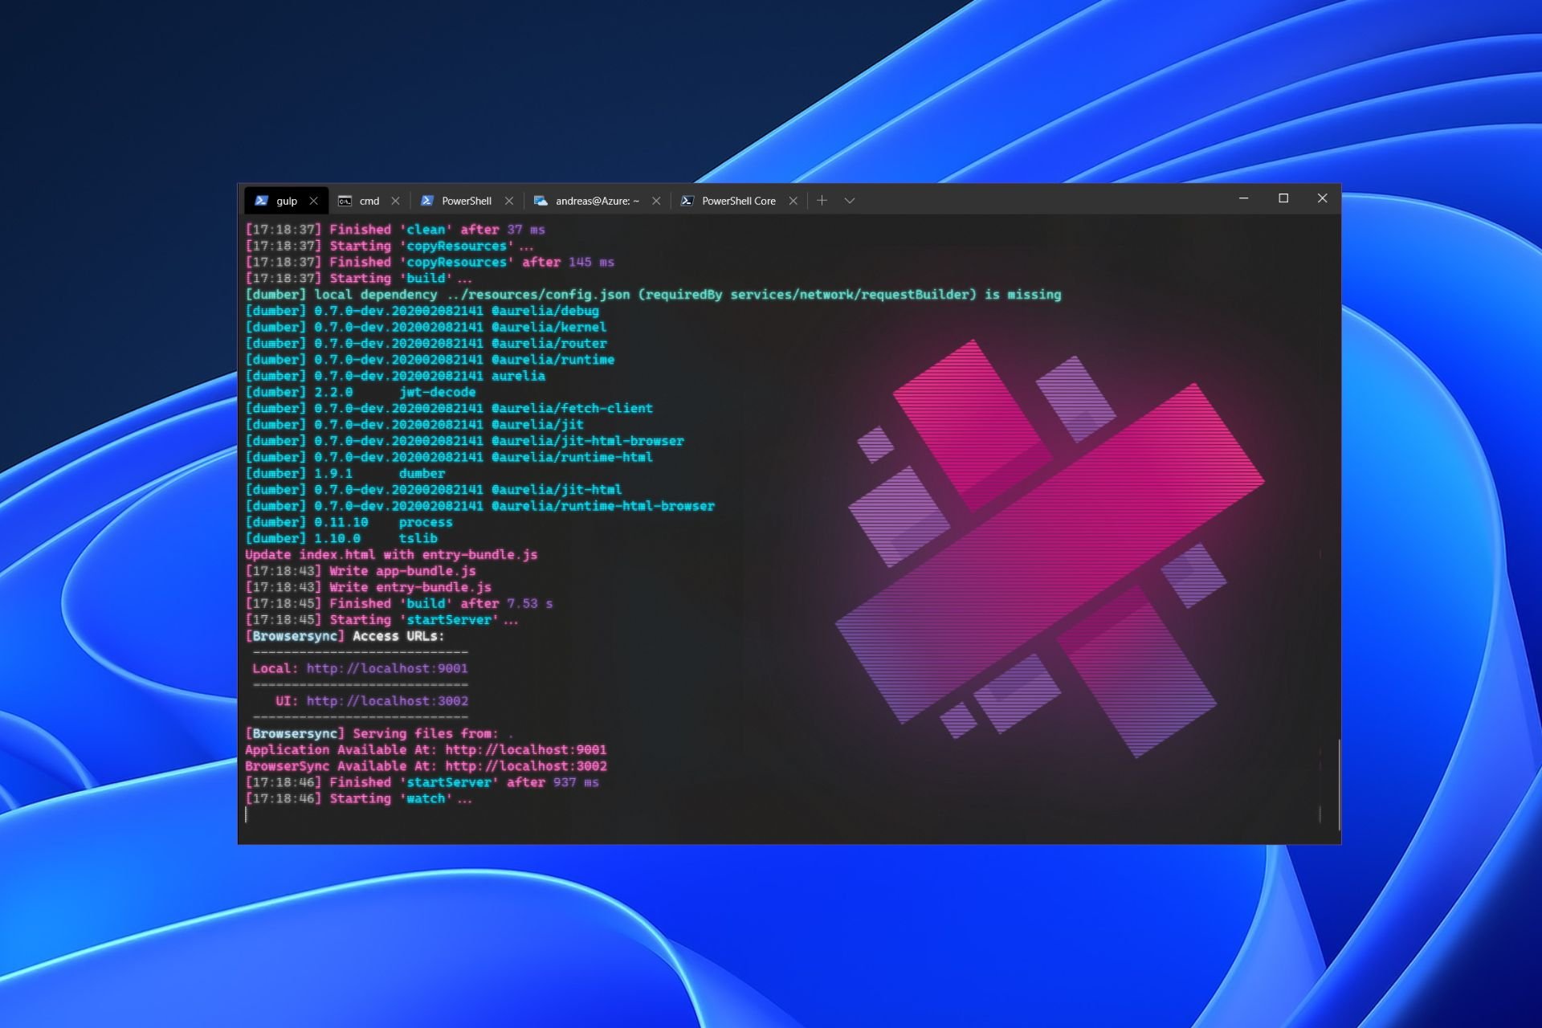Click "Finished 'build' after 7.53 s" line
The width and height of the screenshot is (1542, 1028).
click(399, 603)
